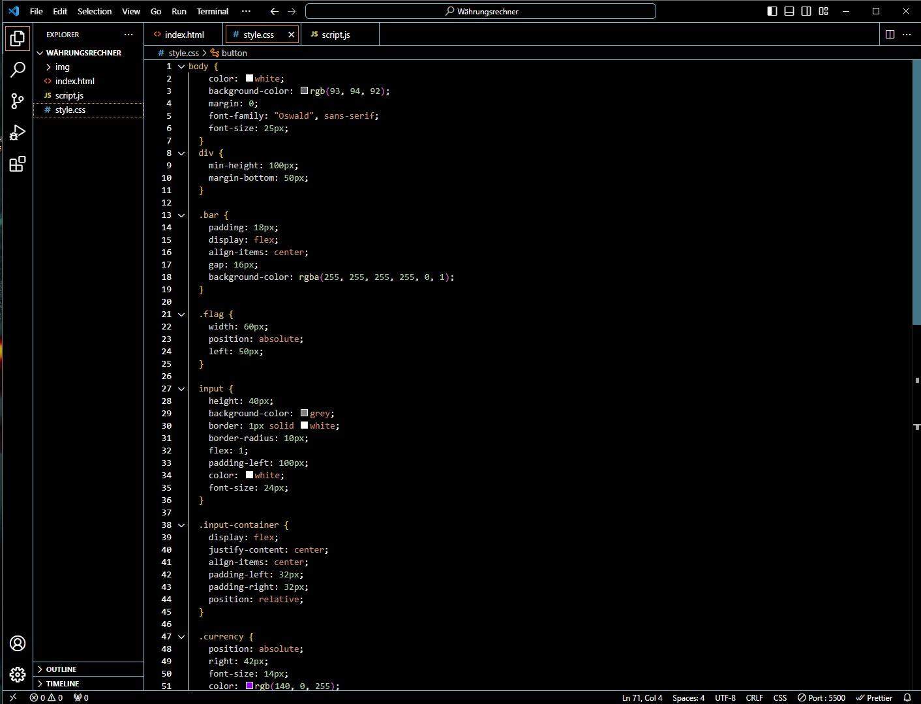Image resolution: width=921 pixels, height=704 pixels.
Task: Open the Source Control view
Action: pos(18,100)
